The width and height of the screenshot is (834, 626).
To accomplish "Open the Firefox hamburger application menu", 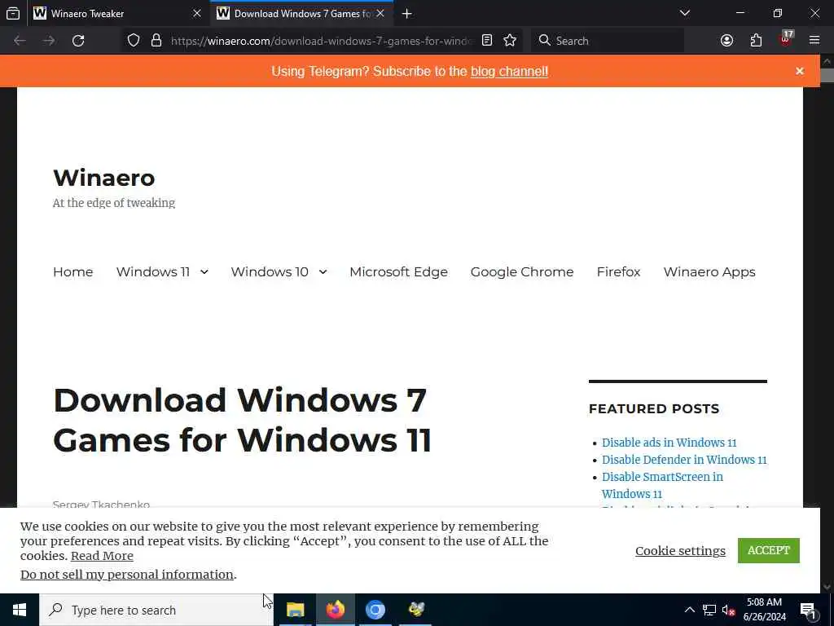I will click(814, 41).
